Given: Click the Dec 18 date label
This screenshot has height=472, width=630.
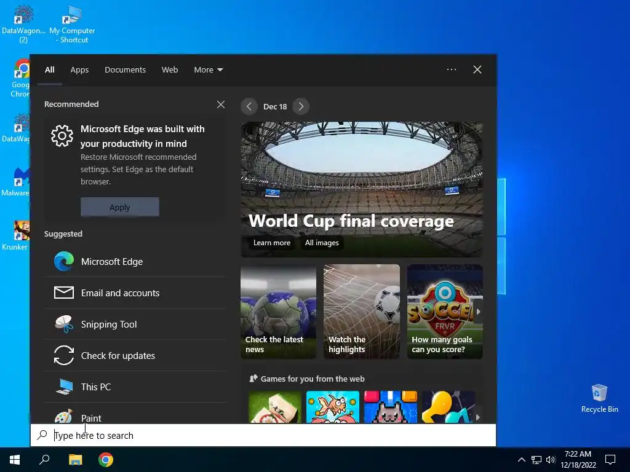Looking at the screenshot, I should (x=275, y=107).
